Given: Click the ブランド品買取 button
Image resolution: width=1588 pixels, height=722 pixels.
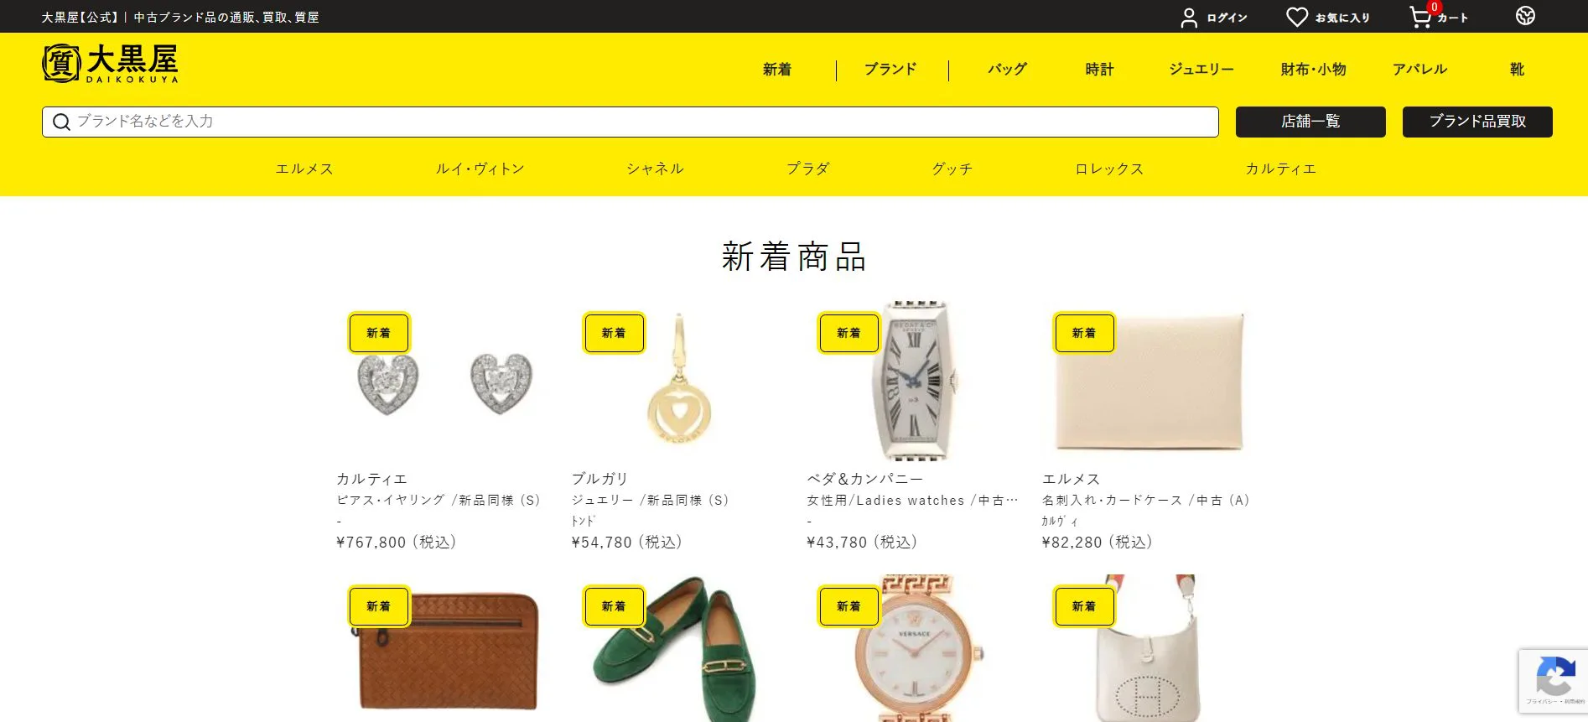Looking at the screenshot, I should point(1477,122).
